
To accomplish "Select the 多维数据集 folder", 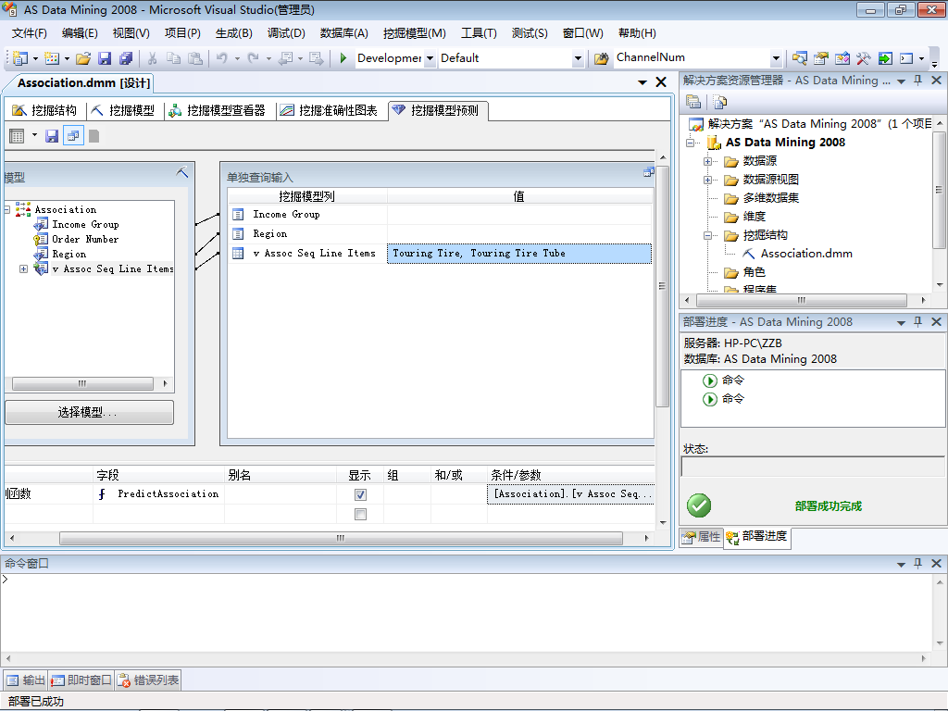I will (770, 198).
